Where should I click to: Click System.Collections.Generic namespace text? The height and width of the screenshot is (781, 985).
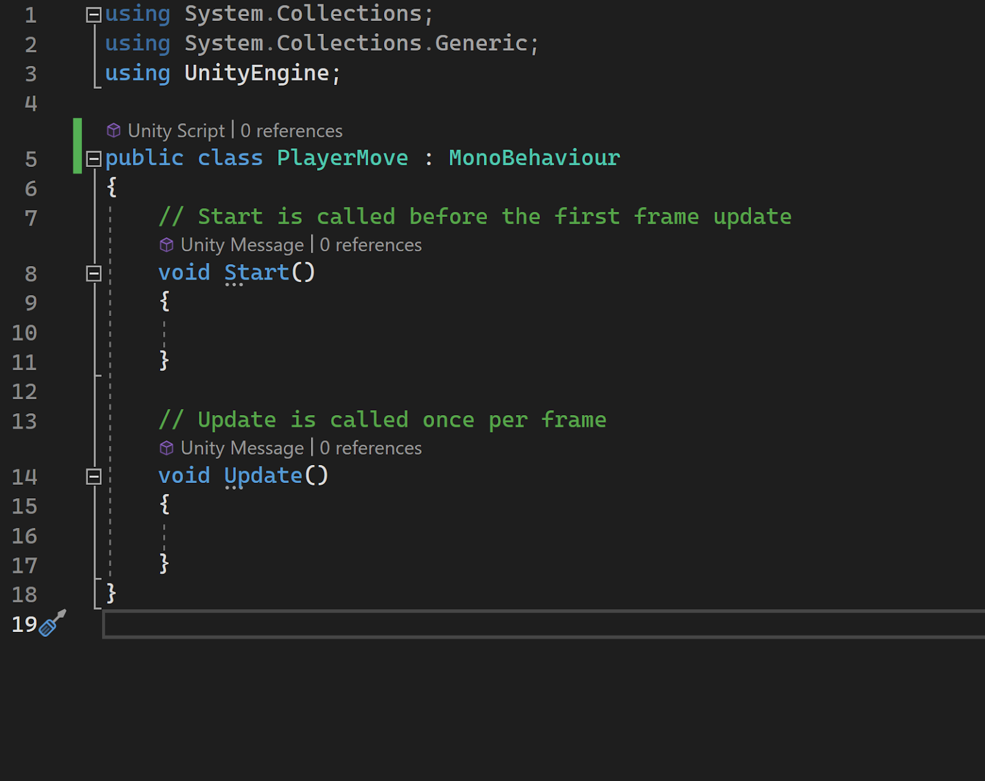tap(356, 43)
